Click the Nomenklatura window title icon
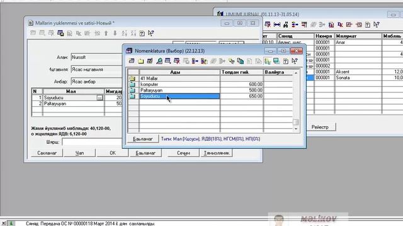 (129, 51)
